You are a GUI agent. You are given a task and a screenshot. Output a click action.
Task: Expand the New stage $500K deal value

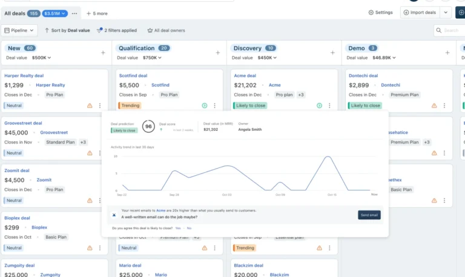(42, 58)
